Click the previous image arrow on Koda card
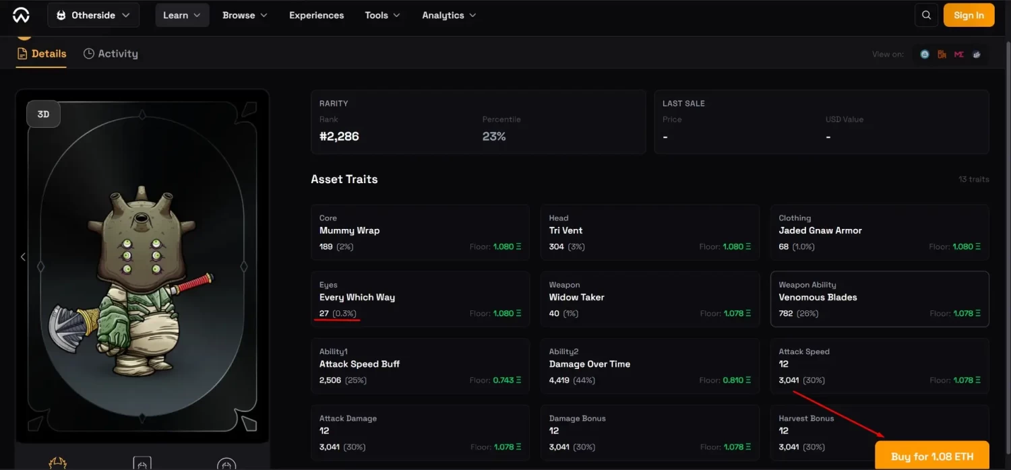The height and width of the screenshot is (470, 1011). click(x=23, y=257)
